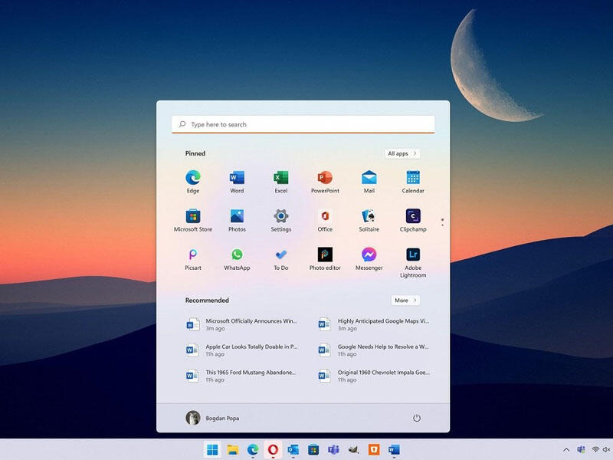This screenshot has width=613, height=460.
Task: Open "Highly Anticipated Google Maps Vi..." document
Action: (373, 324)
